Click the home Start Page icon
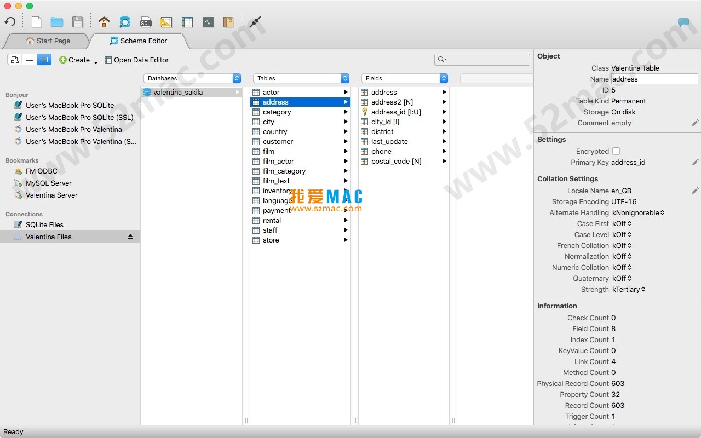 [104, 22]
